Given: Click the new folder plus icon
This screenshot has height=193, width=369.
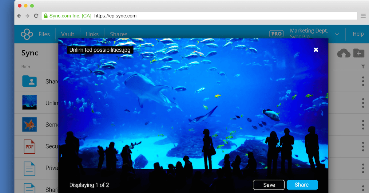Looking at the screenshot, I should (359, 53).
